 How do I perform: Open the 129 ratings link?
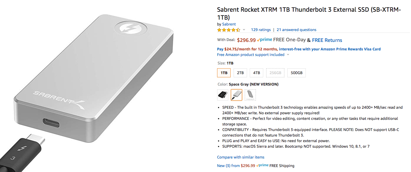pyautogui.click(x=261, y=30)
